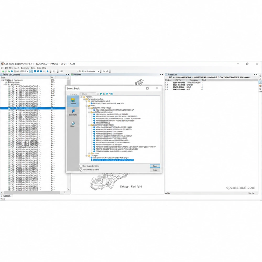The width and height of the screenshot is (262, 262).
Task: Click green back arrow in main toolbar
Action: (3, 71)
